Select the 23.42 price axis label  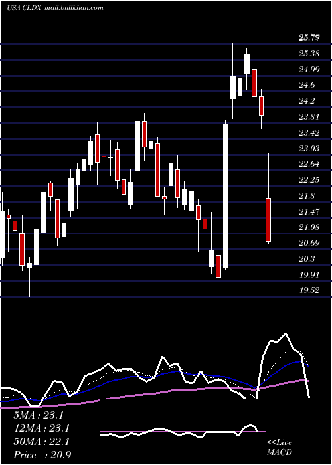click(309, 132)
